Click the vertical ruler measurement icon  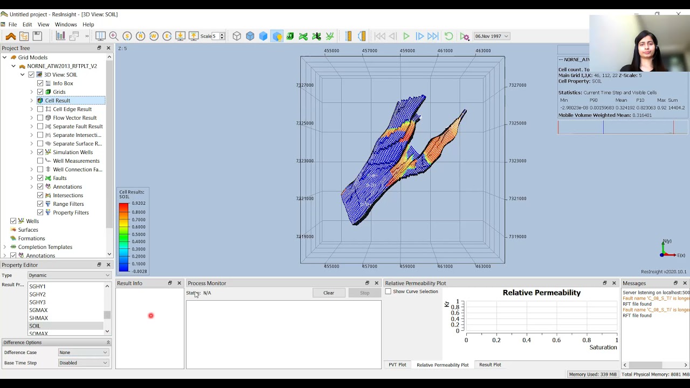(348, 36)
